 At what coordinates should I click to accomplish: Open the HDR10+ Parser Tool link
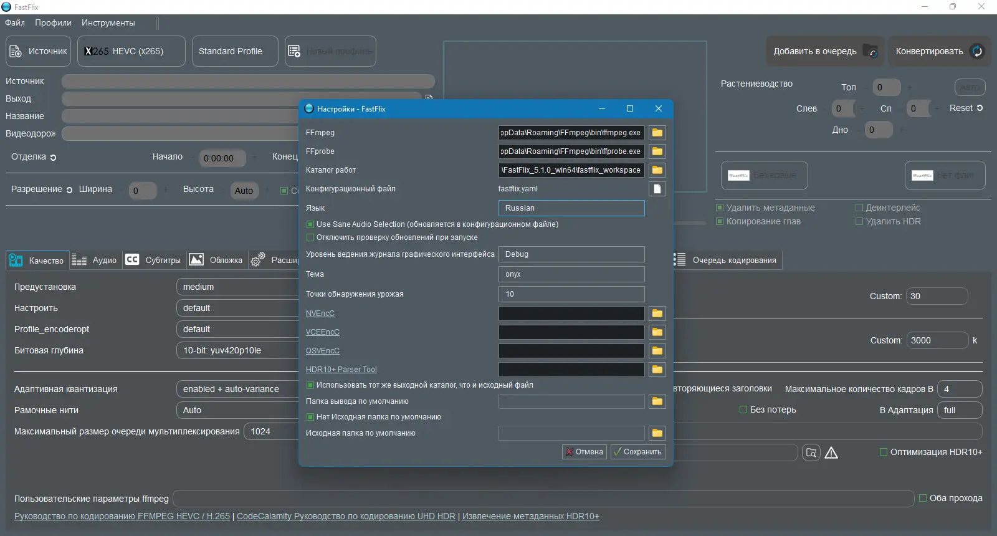341,370
